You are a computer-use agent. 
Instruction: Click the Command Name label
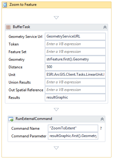coord(25,128)
